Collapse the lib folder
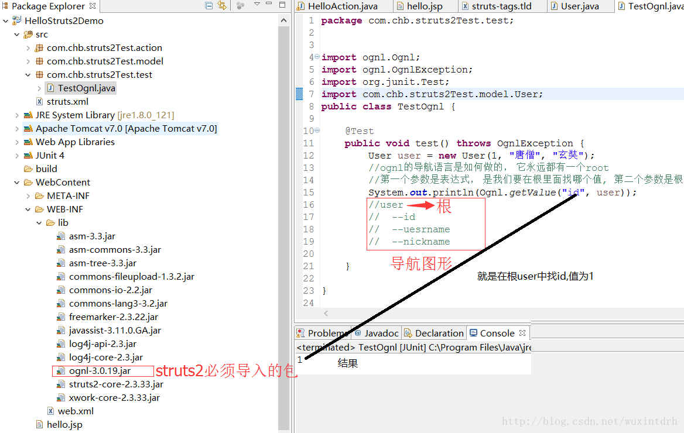Screen dimensions: 684x433 (39, 224)
